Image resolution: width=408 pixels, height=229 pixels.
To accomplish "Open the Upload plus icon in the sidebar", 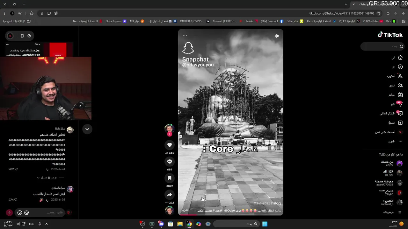I will 400,123.
